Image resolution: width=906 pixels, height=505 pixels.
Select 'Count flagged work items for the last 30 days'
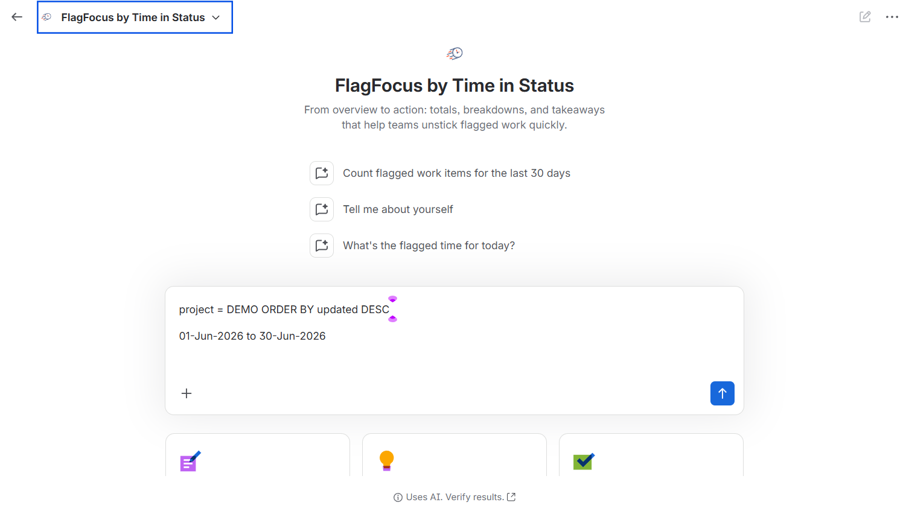(456, 173)
